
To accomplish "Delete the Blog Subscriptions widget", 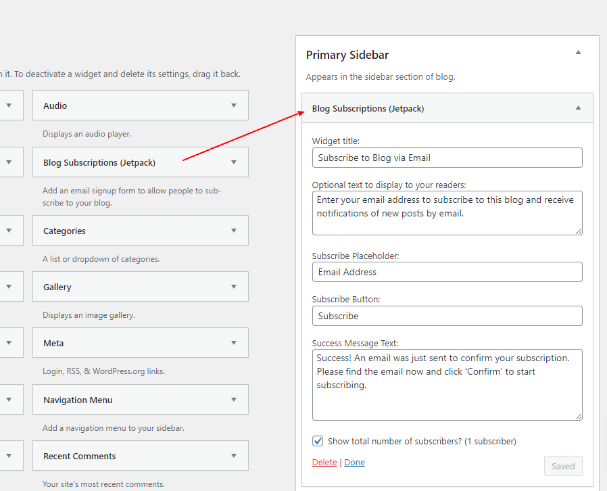I will coord(324,463).
